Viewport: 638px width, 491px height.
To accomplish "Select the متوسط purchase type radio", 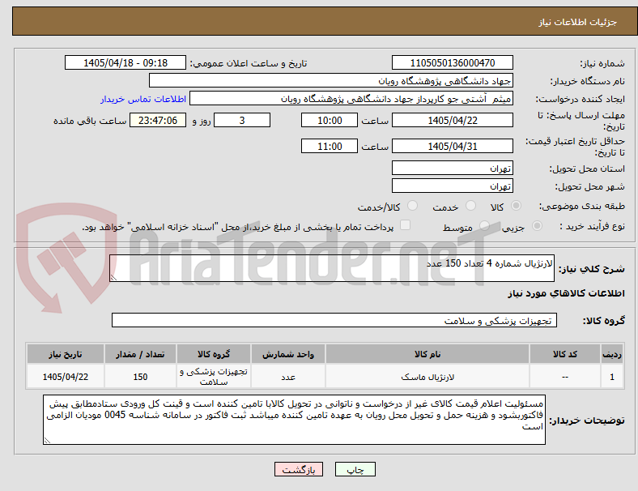I will (x=484, y=226).
